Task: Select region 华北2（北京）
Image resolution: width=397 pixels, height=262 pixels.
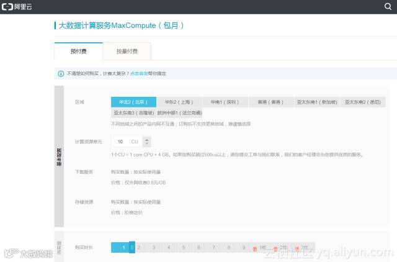Action: click(133, 102)
